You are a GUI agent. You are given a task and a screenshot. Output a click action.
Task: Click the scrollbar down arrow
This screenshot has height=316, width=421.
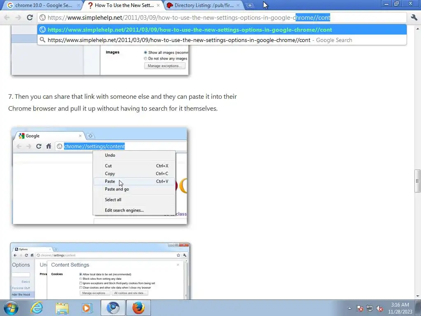coord(417,296)
